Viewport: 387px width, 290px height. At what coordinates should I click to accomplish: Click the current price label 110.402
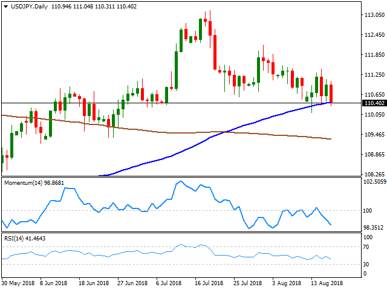[x=374, y=103]
